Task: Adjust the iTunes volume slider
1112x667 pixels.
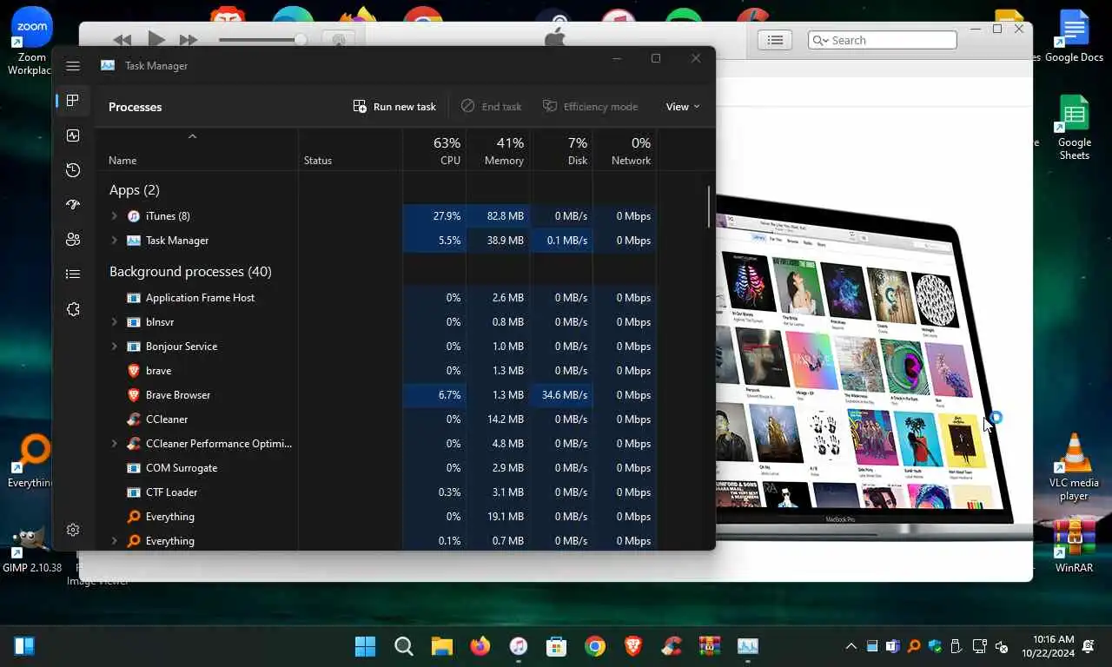Action: (x=262, y=40)
